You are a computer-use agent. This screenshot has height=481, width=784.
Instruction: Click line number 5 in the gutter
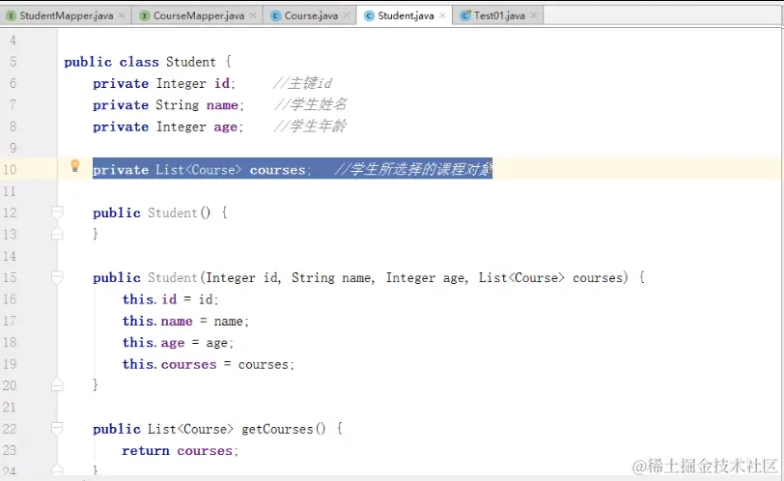[x=13, y=62]
